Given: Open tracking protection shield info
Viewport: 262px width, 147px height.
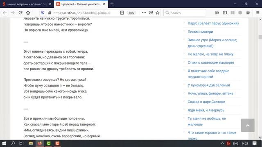Looking at the screenshot, I should tap(43, 13).
